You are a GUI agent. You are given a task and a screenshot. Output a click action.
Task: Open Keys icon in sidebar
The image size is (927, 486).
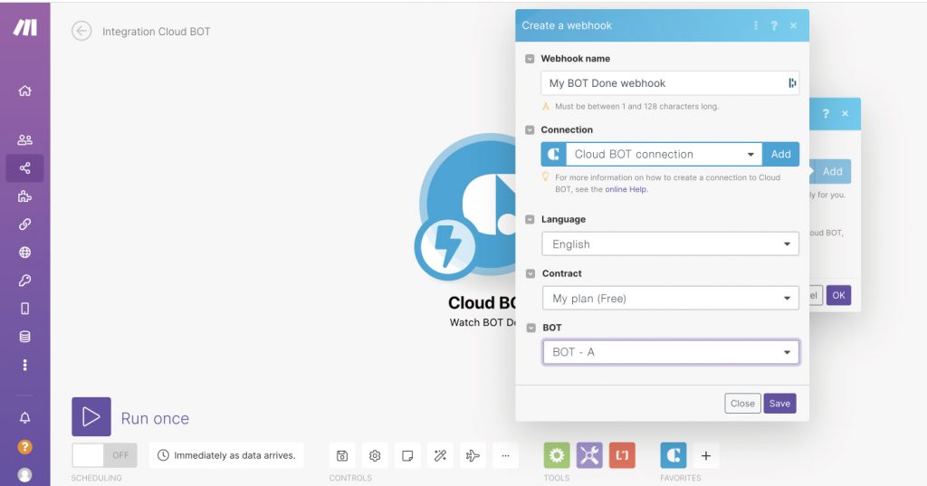coord(24,281)
